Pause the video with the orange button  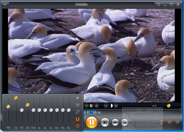coord(92,121)
